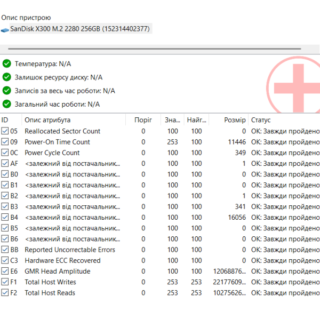Toggle the checkbox for attribute AF
The width and height of the screenshot is (320, 320).
5,163
